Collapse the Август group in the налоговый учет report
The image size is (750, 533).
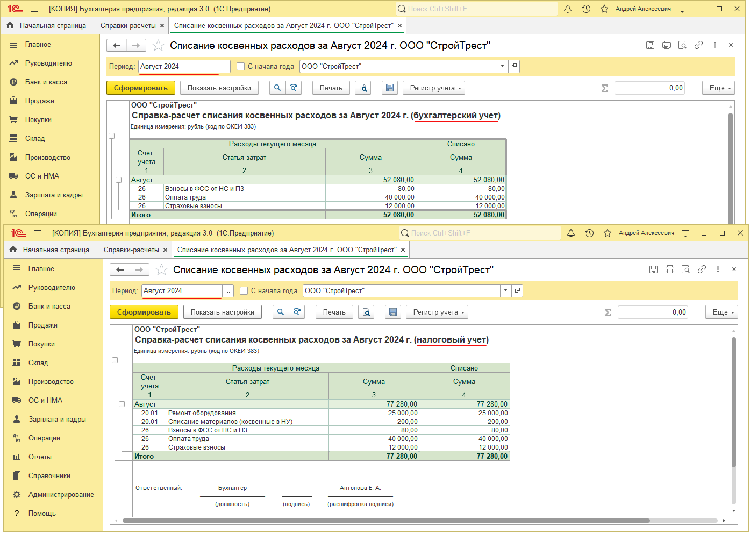pos(122,404)
